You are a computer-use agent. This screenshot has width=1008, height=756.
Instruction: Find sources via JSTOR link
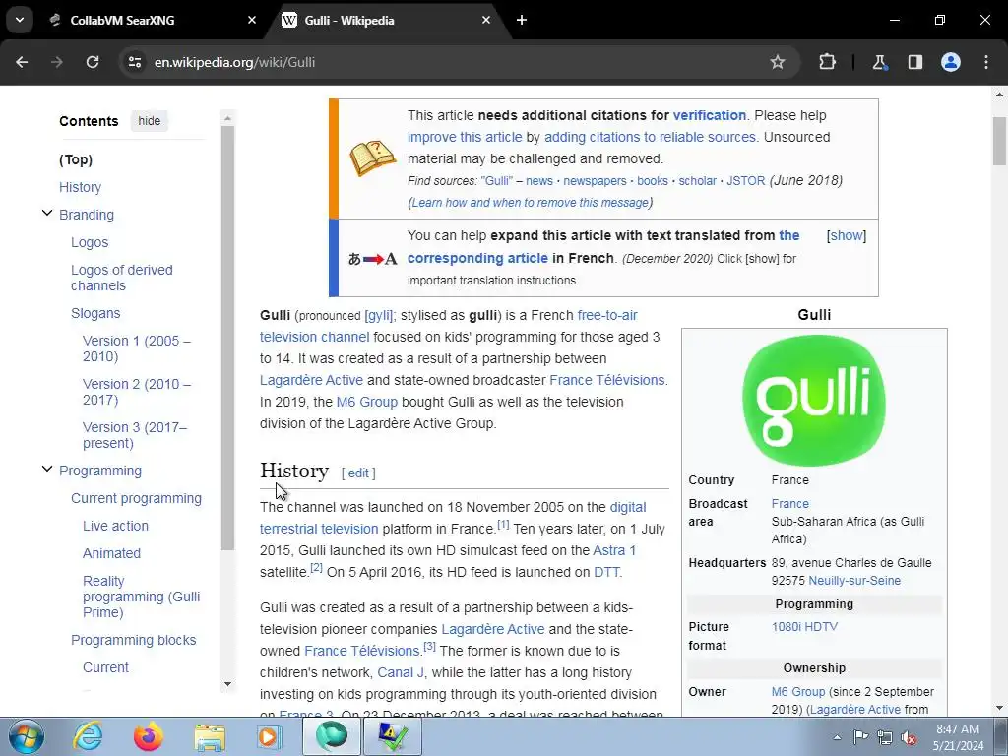point(746,181)
